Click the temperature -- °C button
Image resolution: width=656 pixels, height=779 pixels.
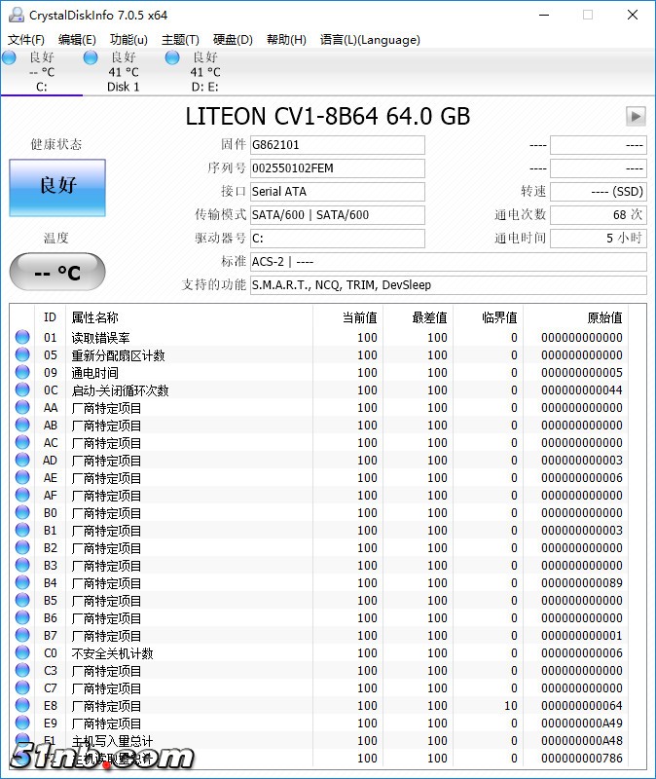point(57,272)
